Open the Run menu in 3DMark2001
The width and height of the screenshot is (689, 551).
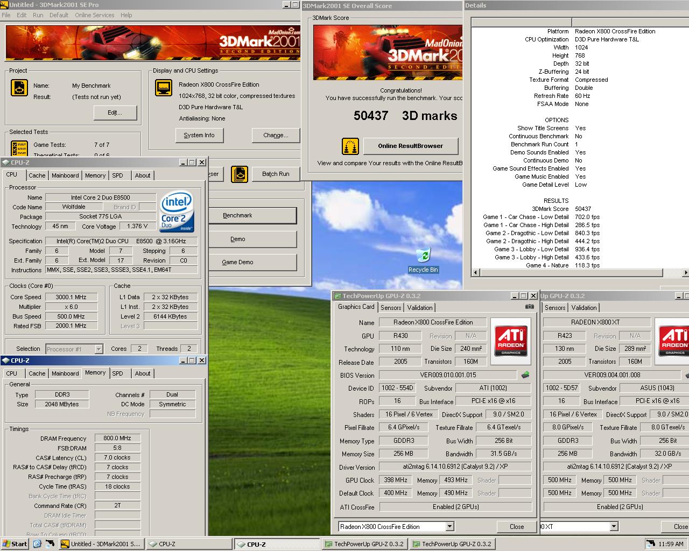click(38, 15)
